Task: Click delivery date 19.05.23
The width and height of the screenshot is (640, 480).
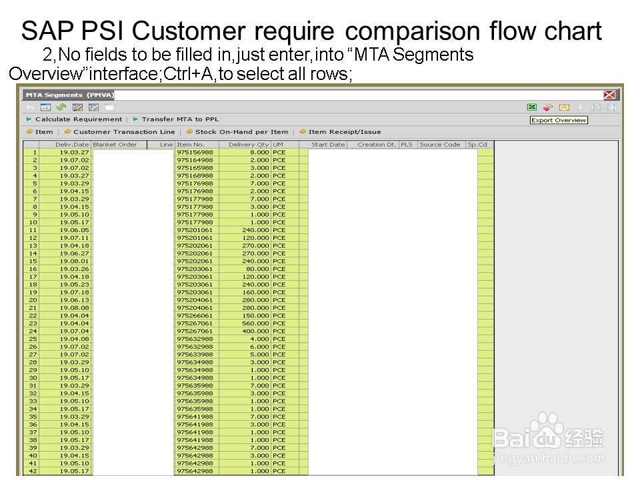Action: pos(65,285)
